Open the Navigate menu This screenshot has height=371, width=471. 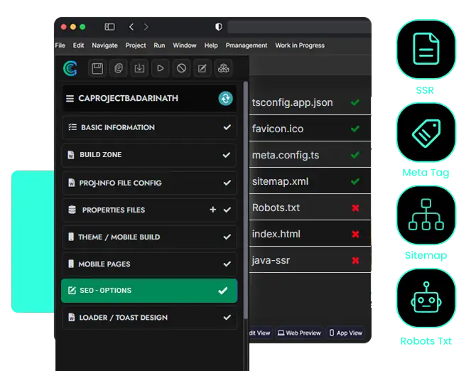pyautogui.click(x=105, y=45)
